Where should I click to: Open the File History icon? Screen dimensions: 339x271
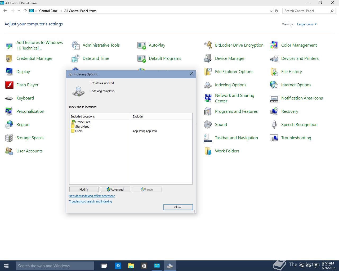pos(274,72)
